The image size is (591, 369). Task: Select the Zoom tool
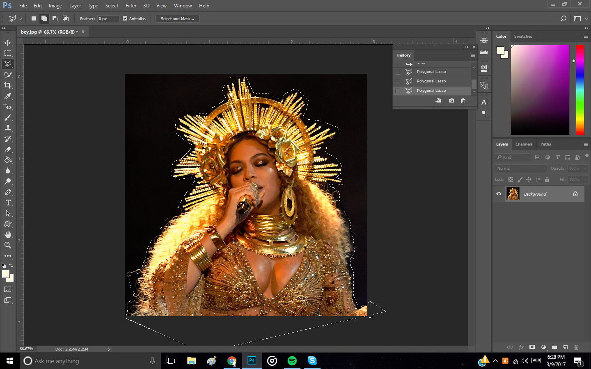[8, 245]
